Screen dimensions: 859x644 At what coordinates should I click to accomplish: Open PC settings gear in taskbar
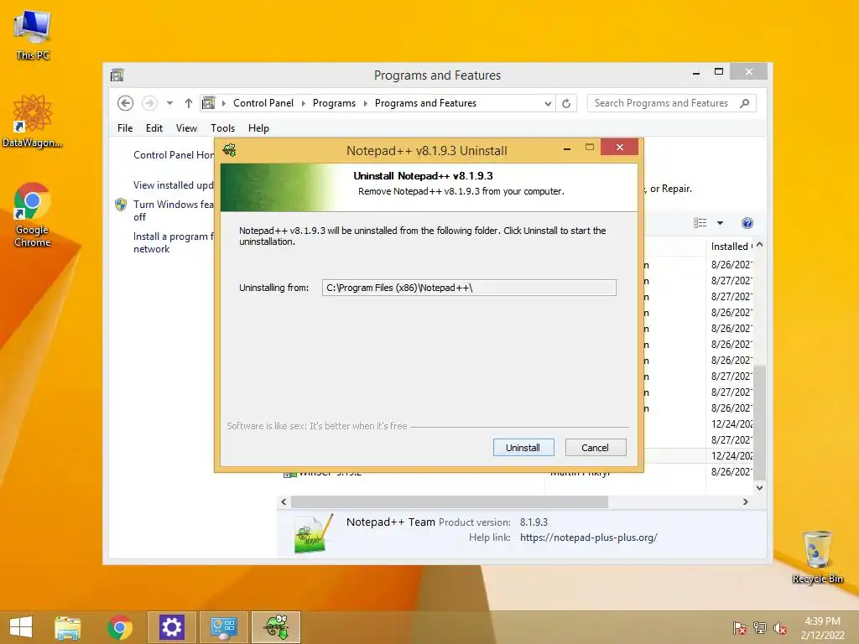pos(171,627)
